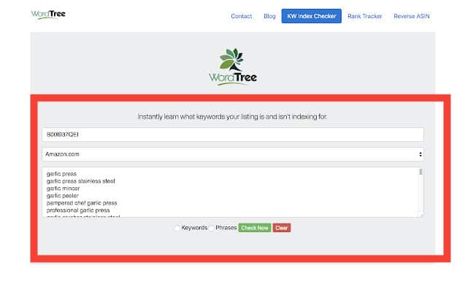465x289 pixels.
Task: Click the 'garlic mincer' keyword line
Action: point(64,189)
